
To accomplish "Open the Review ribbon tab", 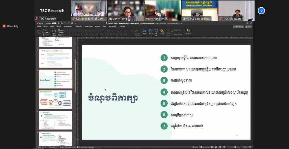I will tap(98, 27).
